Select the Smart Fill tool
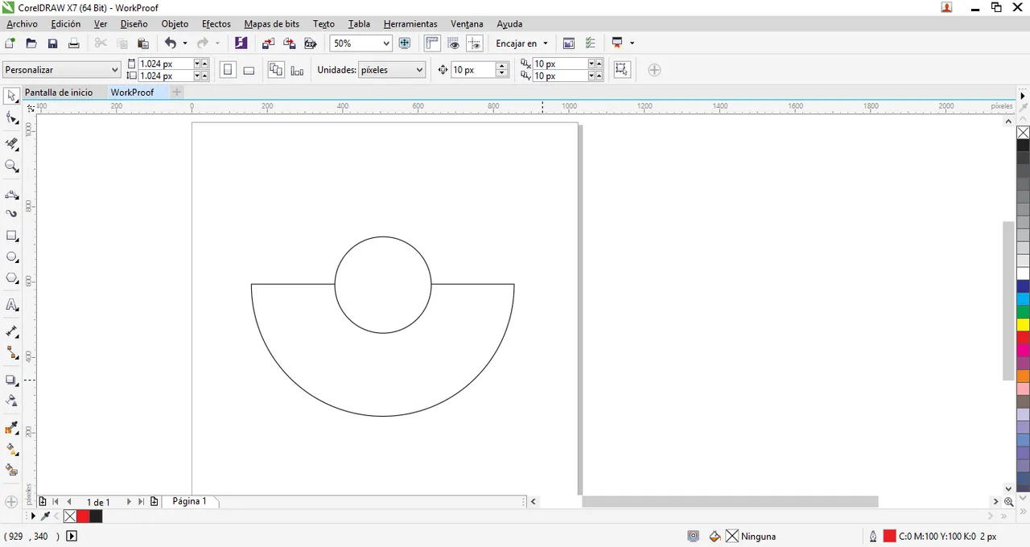 [11, 470]
